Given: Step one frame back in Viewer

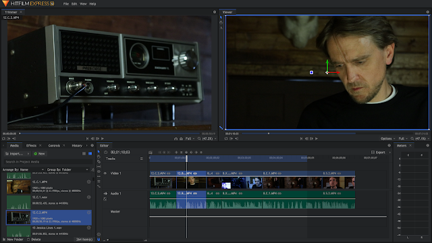Looking at the screenshot, I should pyautogui.click(x=306, y=138).
